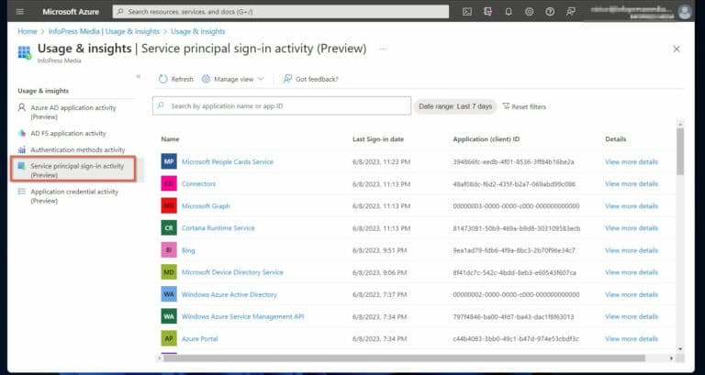Screen dimensions: 705x375
Task: Select client ID 00000003-0000-0000-c000-000000000000
Action: point(516,206)
